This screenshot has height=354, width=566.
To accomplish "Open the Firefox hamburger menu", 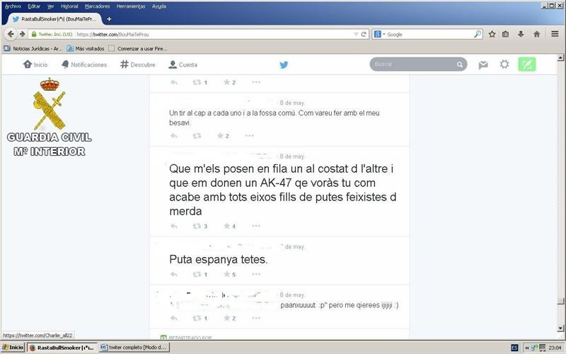I will tap(555, 34).
